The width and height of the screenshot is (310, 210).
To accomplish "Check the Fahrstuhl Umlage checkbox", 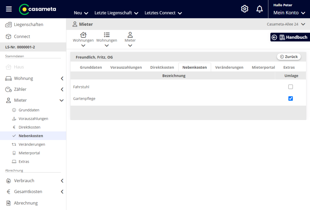I will click(290, 87).
